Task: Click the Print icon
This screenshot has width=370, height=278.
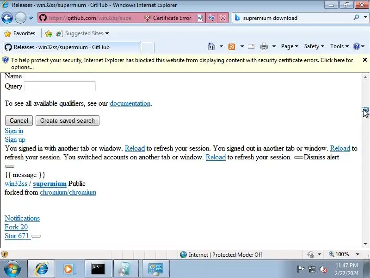Action: (x=264, y=47)
